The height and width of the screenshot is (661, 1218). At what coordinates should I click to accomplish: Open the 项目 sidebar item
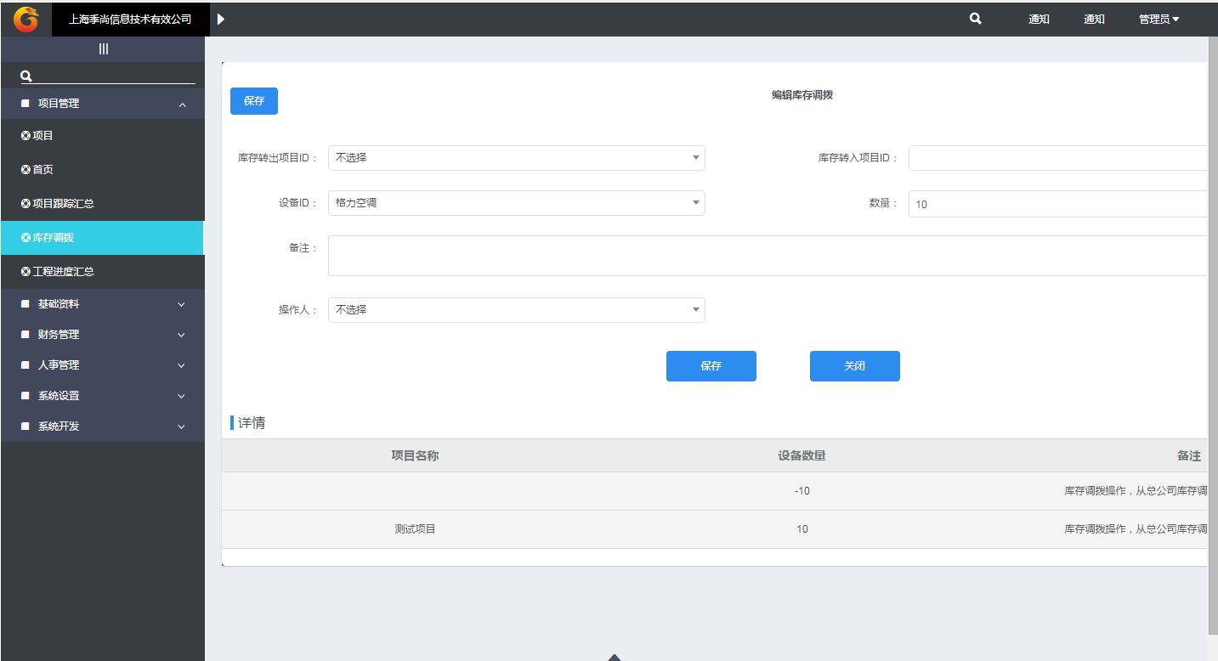pos(42,136)
